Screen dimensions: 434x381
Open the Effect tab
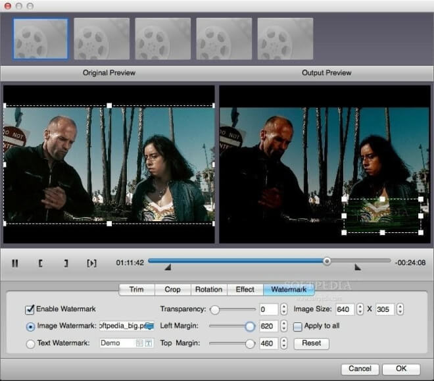(245, 290)
